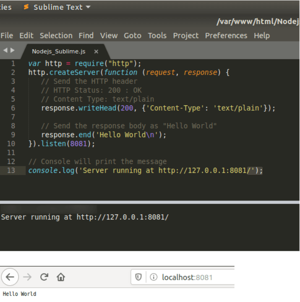
Task: Open the Selection menu
Action: point(56,36)
